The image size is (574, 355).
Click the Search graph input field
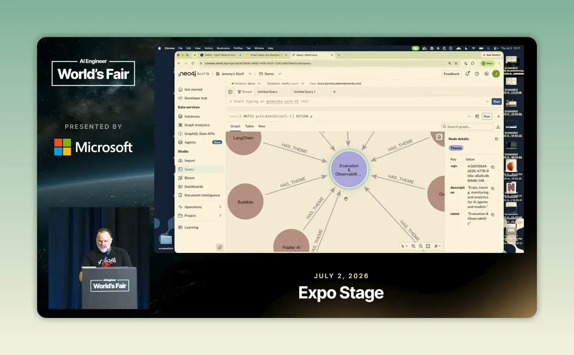[467, 127]
